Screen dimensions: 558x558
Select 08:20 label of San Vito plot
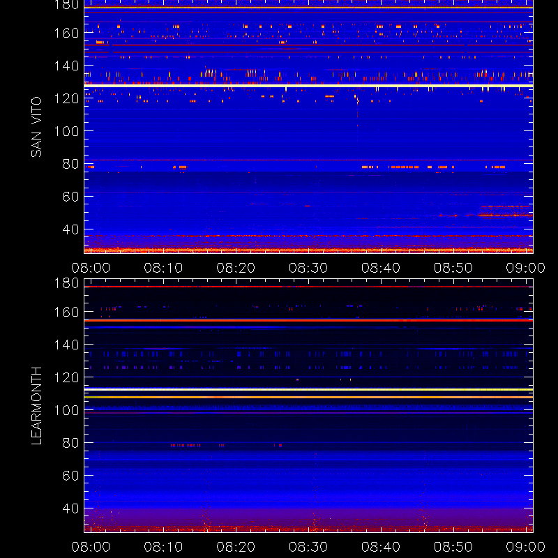pyautogui.click(x=236, y=268)
